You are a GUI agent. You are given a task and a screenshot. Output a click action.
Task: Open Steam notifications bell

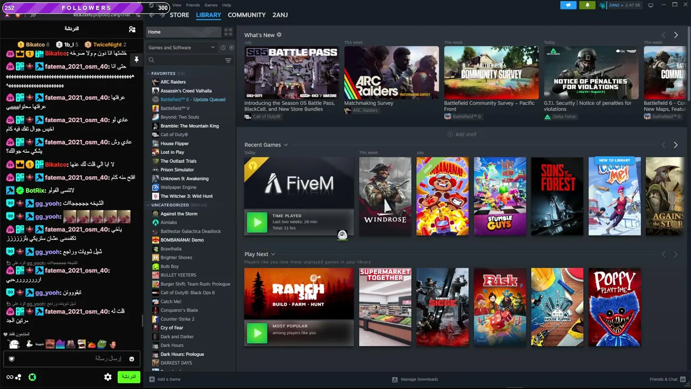tap(587, 5)
